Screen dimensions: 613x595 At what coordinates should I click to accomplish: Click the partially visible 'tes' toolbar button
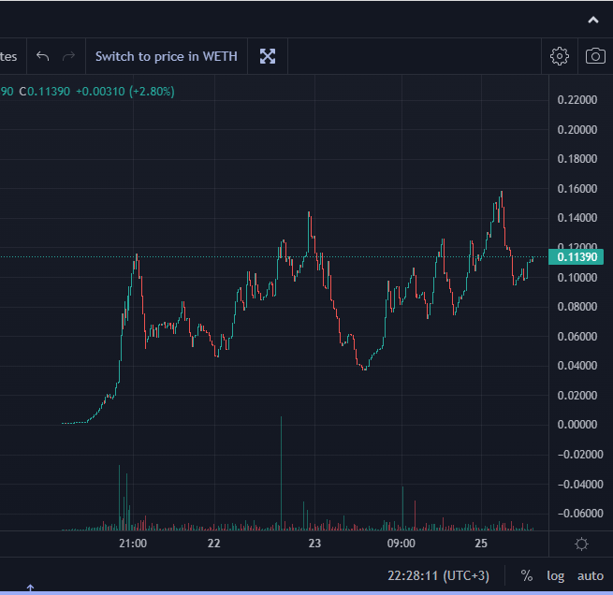click(x=10, y=57)
